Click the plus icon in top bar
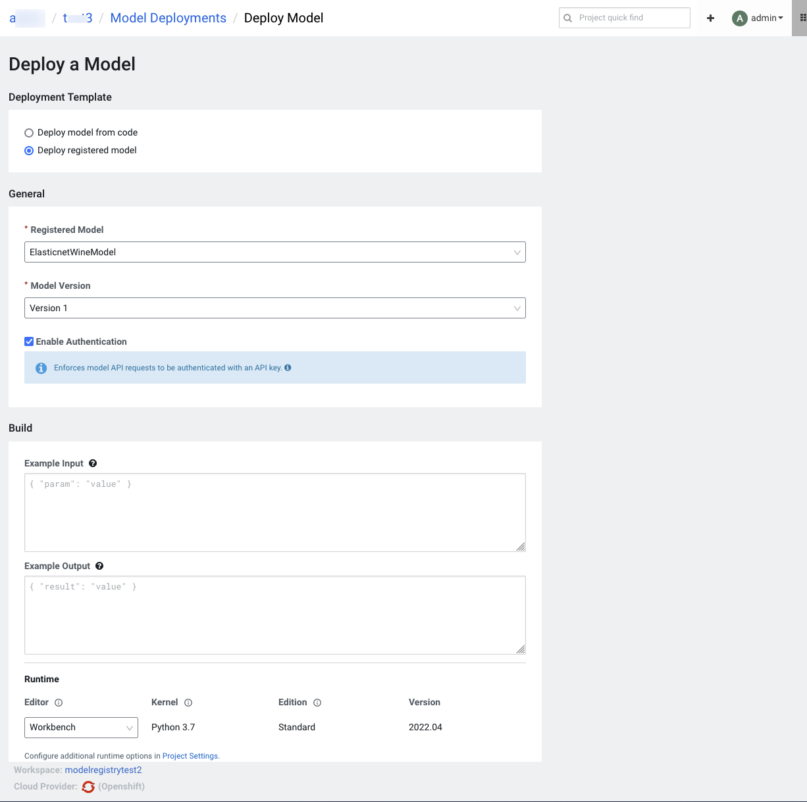 coord(710,18)
